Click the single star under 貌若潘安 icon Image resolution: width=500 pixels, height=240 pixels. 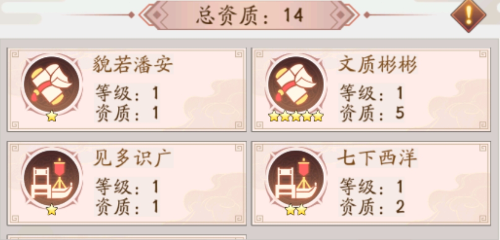click(52, 116)
